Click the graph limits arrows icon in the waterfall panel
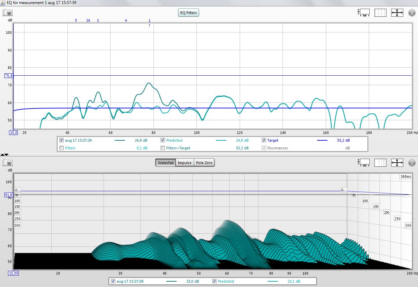Screen dimensions: 418x287 [397, 163]
